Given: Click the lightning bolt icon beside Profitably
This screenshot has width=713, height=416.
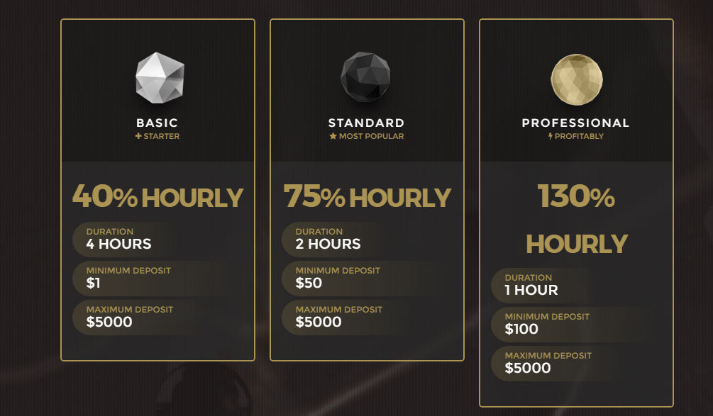Looking at the screenshot, I should [x=551, y=136].
